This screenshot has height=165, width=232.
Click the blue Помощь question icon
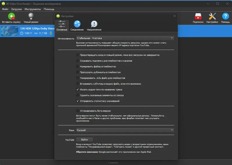coord(225,16)
